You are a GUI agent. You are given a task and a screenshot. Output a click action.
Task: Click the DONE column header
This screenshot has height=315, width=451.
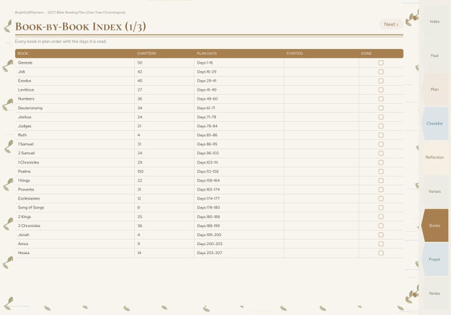click(x=366, y=53)
